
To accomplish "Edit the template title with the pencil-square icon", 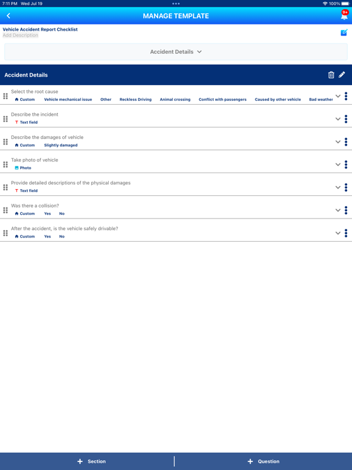I will click(x=344, y=32).
